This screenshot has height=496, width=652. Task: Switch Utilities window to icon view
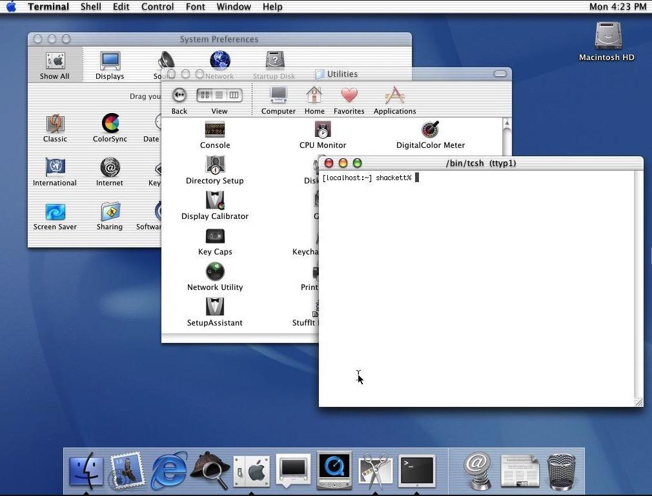coord(205,96)
